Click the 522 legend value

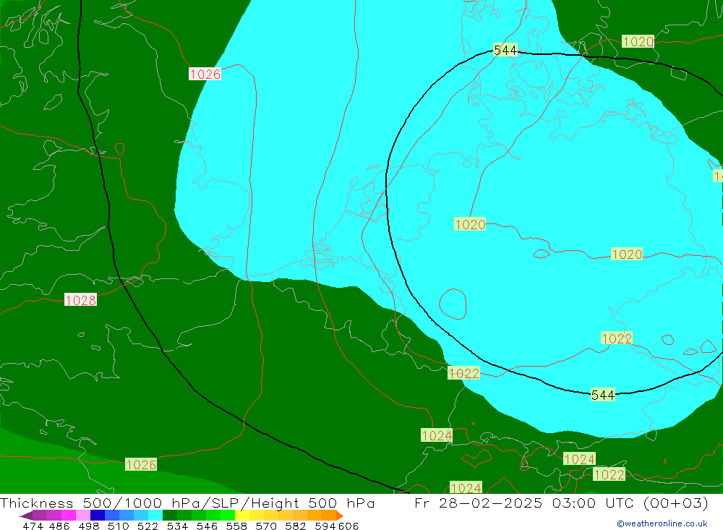coord(148,526)
